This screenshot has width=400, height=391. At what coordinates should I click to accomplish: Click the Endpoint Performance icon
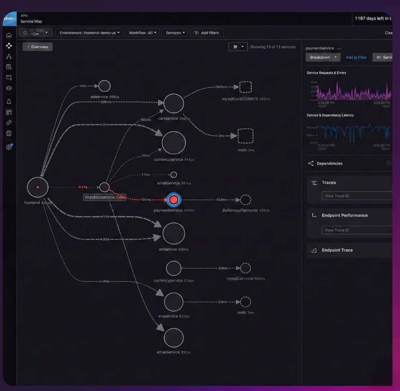pyautogui.click(x=314, y=215)
